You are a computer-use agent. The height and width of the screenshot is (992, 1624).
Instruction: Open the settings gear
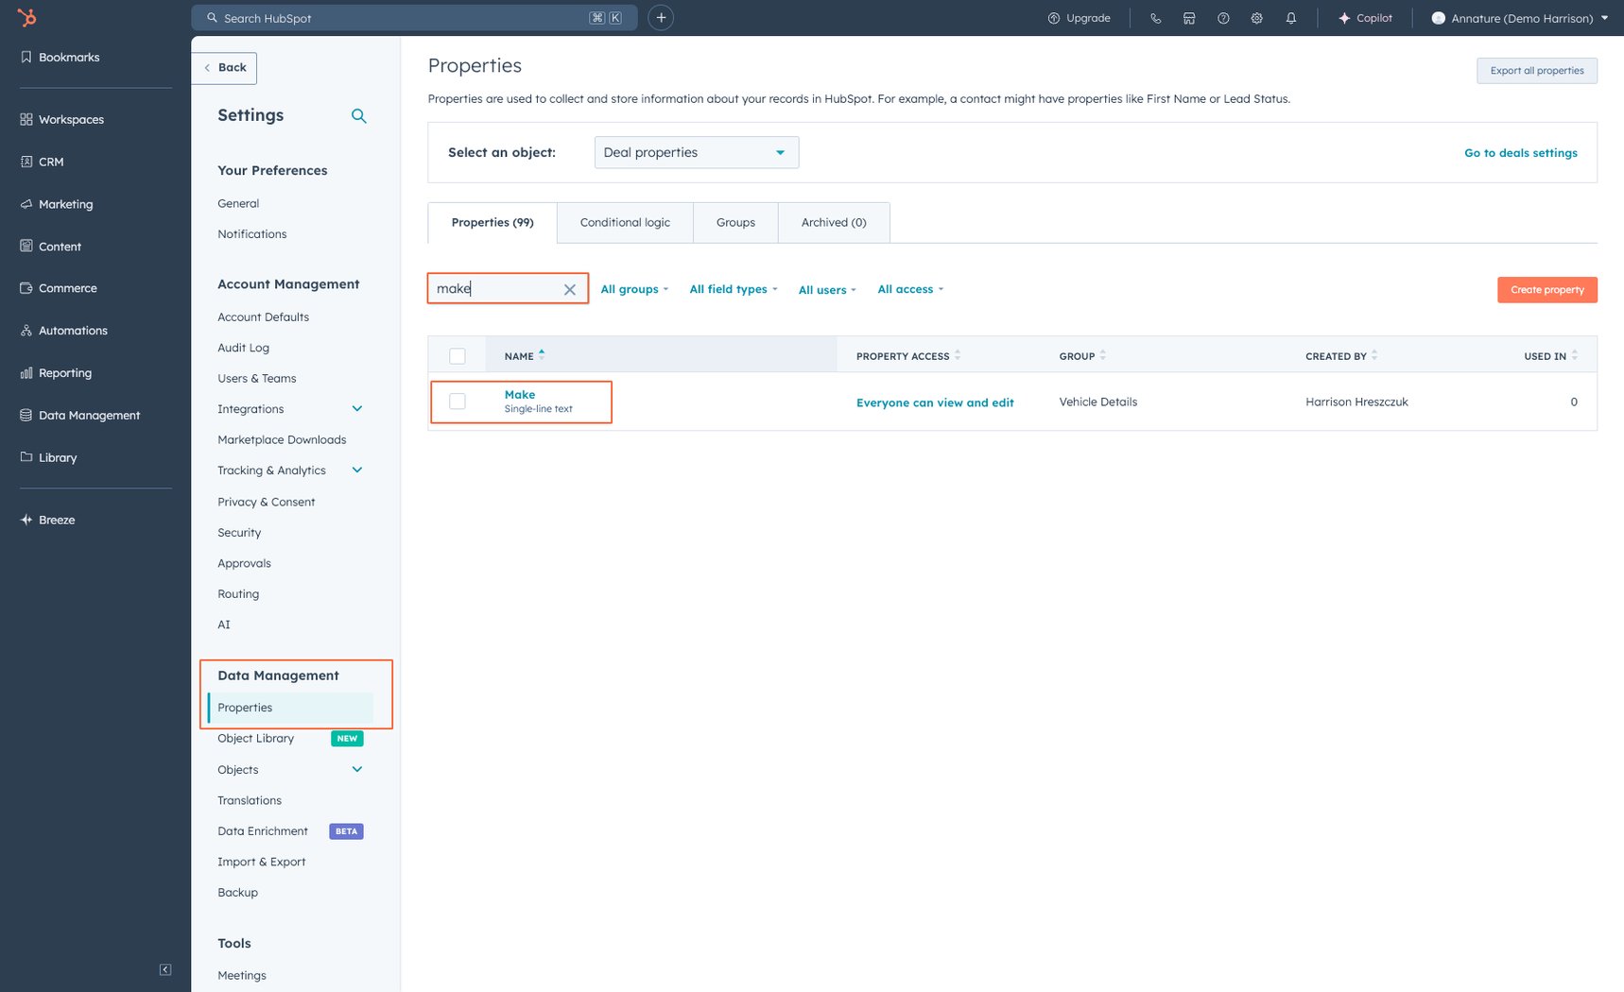[x=1256, y=17]
